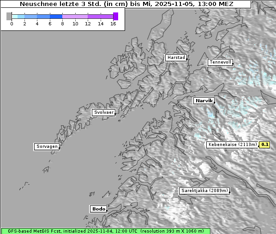The image size is (276, 234).
Task: Click the gray zero-value legend swatch
Action: (9, 17)
